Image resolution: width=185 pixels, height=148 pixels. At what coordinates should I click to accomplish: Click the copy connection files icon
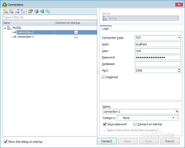point(48,11)
